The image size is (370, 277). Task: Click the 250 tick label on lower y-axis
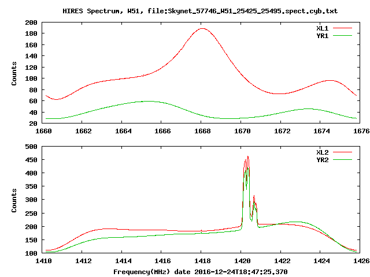(31, 214)
